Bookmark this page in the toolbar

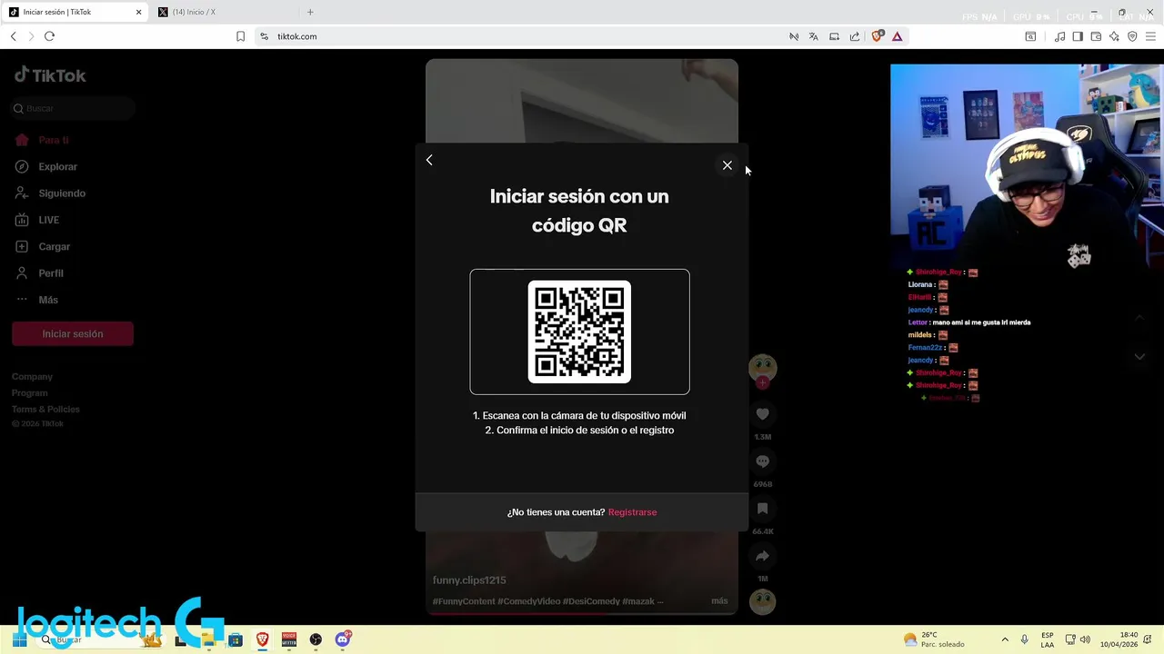pyautogui.click(x=240, y=36)
